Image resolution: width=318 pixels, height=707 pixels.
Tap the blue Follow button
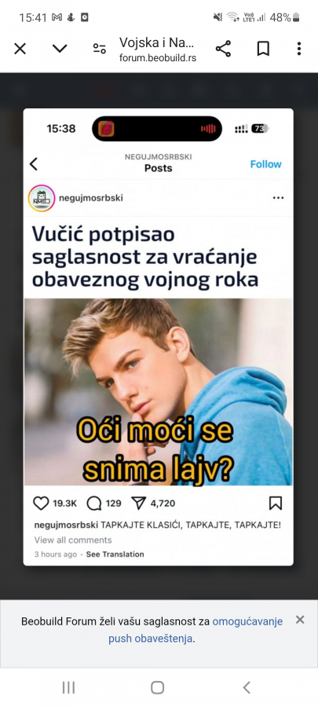tap(265, 164)
